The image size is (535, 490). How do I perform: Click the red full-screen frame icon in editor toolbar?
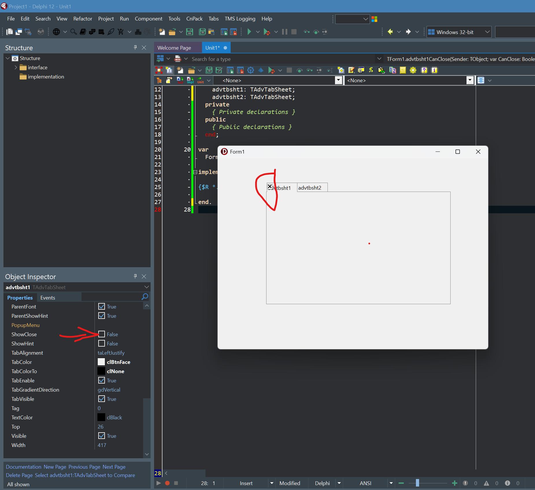point(159,70)
